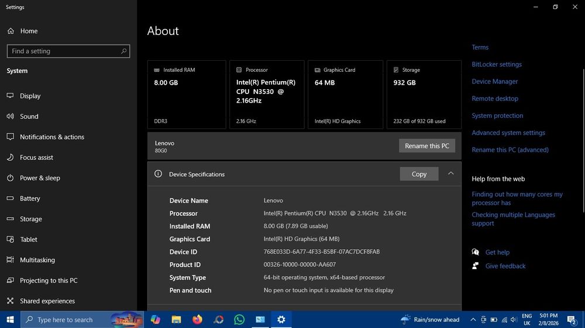585x328 pixels.
Task: Open the Terms link
Action: click(480, 47)
